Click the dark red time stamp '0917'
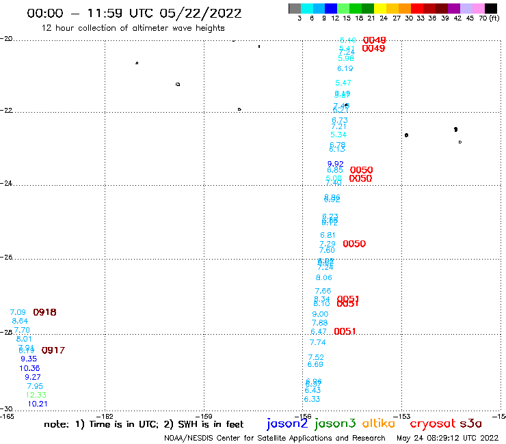The width and height of the screenshot is (506, 444). (x=53, y=350)
